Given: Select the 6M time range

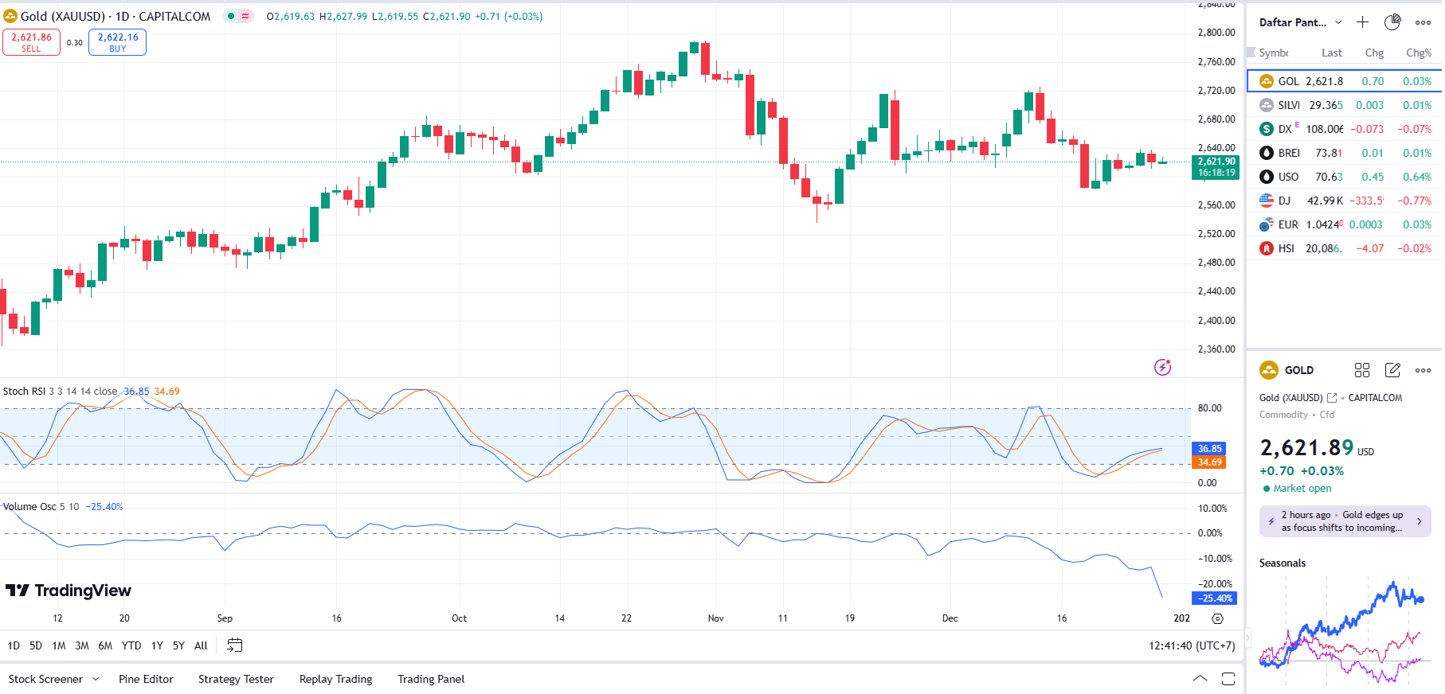Looking at the screenshot, I should (x=105, y=645).
